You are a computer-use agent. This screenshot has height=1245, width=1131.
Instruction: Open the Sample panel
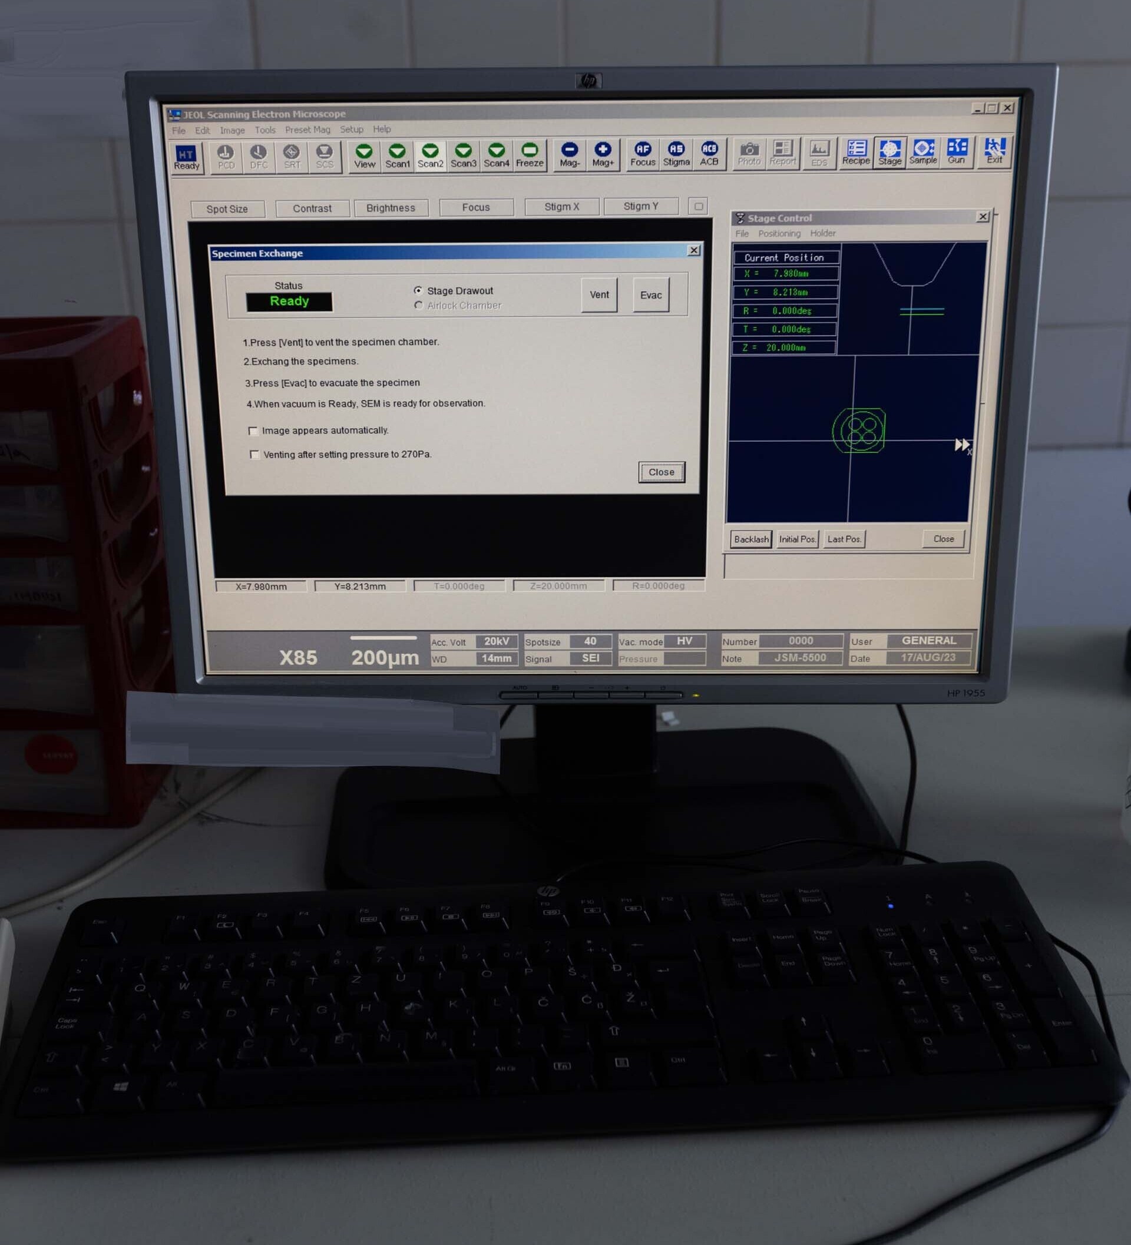click(x=924, y=152)
